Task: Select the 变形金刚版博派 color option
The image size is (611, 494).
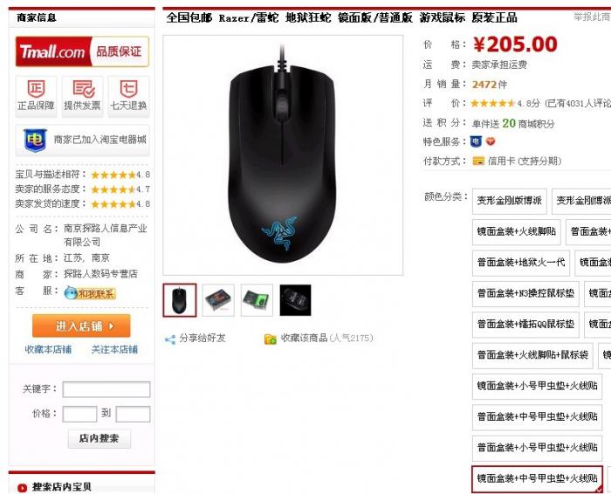Action: point(509,201)
